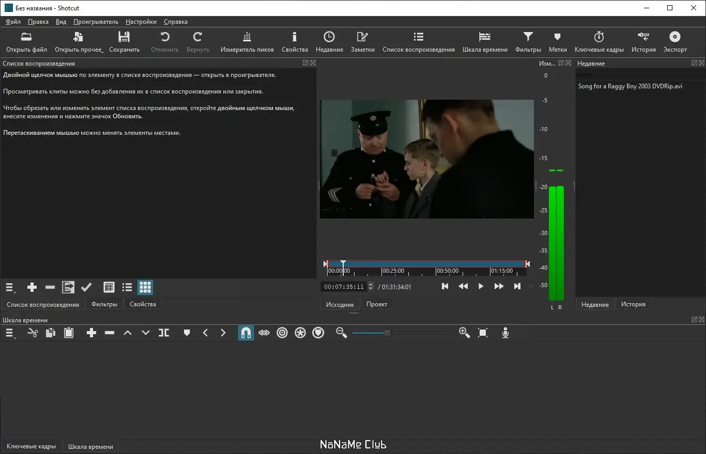The image size is (706, 454).
Task: Click the timeline zoom slider handle
Action: click(x=387, y=333)
